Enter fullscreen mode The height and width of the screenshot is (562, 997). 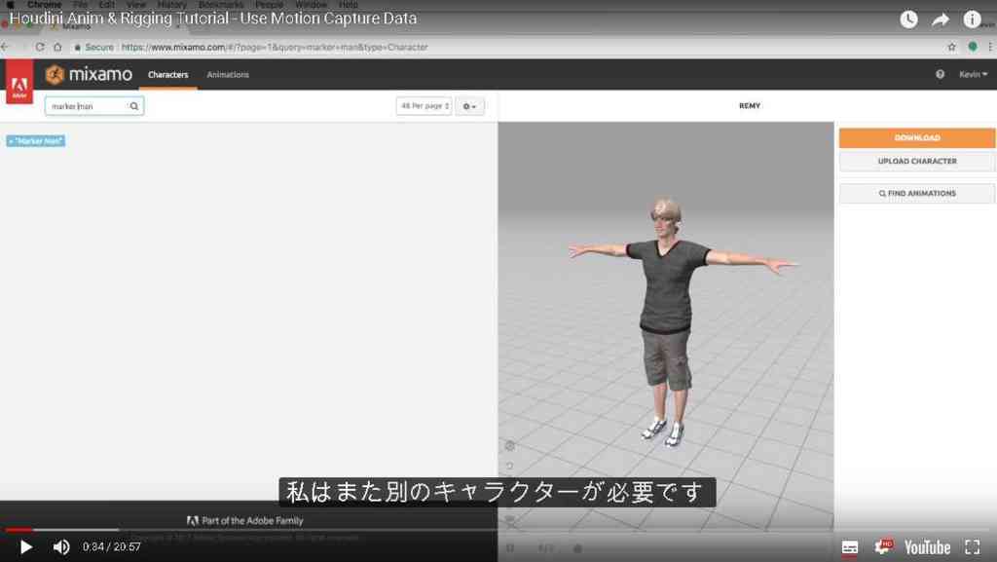[973, 546]
